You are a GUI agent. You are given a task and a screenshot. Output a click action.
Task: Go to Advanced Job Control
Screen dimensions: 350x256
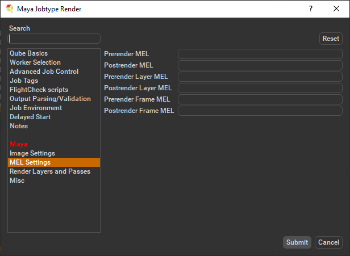44,72
